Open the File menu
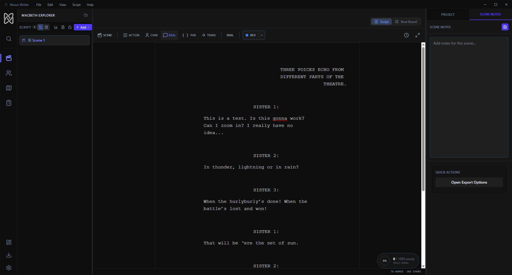This screenshot has height=275, width=512. (x=39, y=5)
